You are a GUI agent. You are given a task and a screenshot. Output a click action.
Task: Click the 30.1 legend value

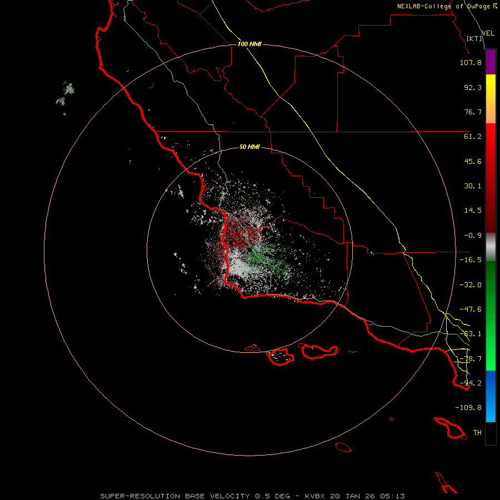[x=473, y=186]
